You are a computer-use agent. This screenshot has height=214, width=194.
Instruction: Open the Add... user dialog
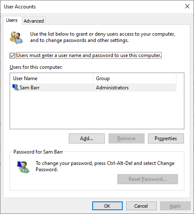pos(87,138)
